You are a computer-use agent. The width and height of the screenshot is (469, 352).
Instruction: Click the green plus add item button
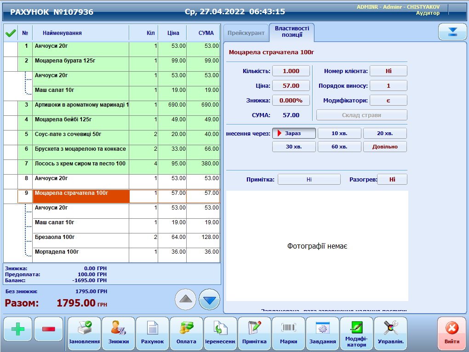[18, 329]
